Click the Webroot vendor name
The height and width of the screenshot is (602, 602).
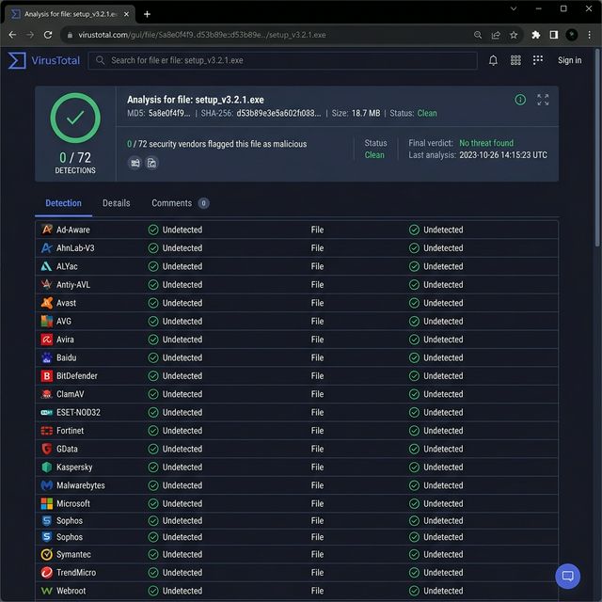pos(71,591)
